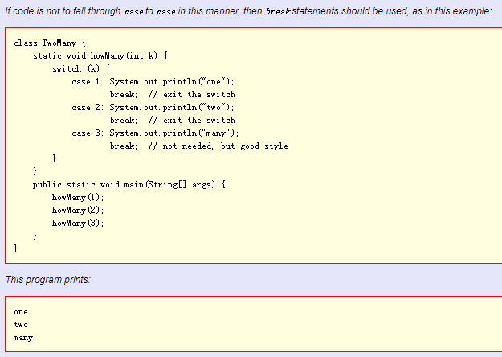Click the output line 'one'
502x357 pixels.
(x=21, y=312)
